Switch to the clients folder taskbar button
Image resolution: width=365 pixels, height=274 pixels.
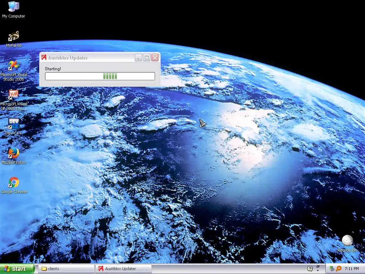[66, 269]
